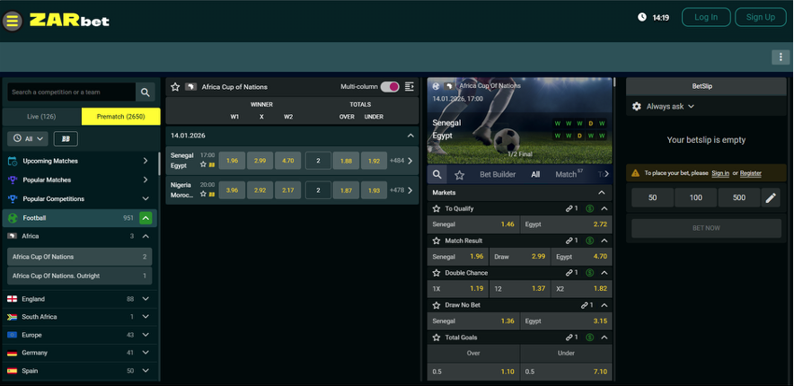Click link icon on Draw No Bet market

(585, 305)
